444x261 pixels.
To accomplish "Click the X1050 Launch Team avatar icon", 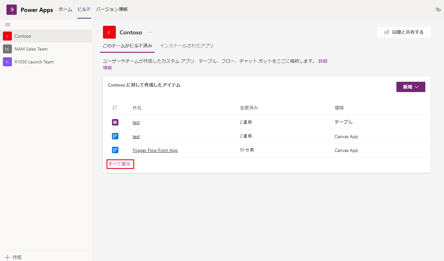I will pyautogui.click(x=7, y=61).
